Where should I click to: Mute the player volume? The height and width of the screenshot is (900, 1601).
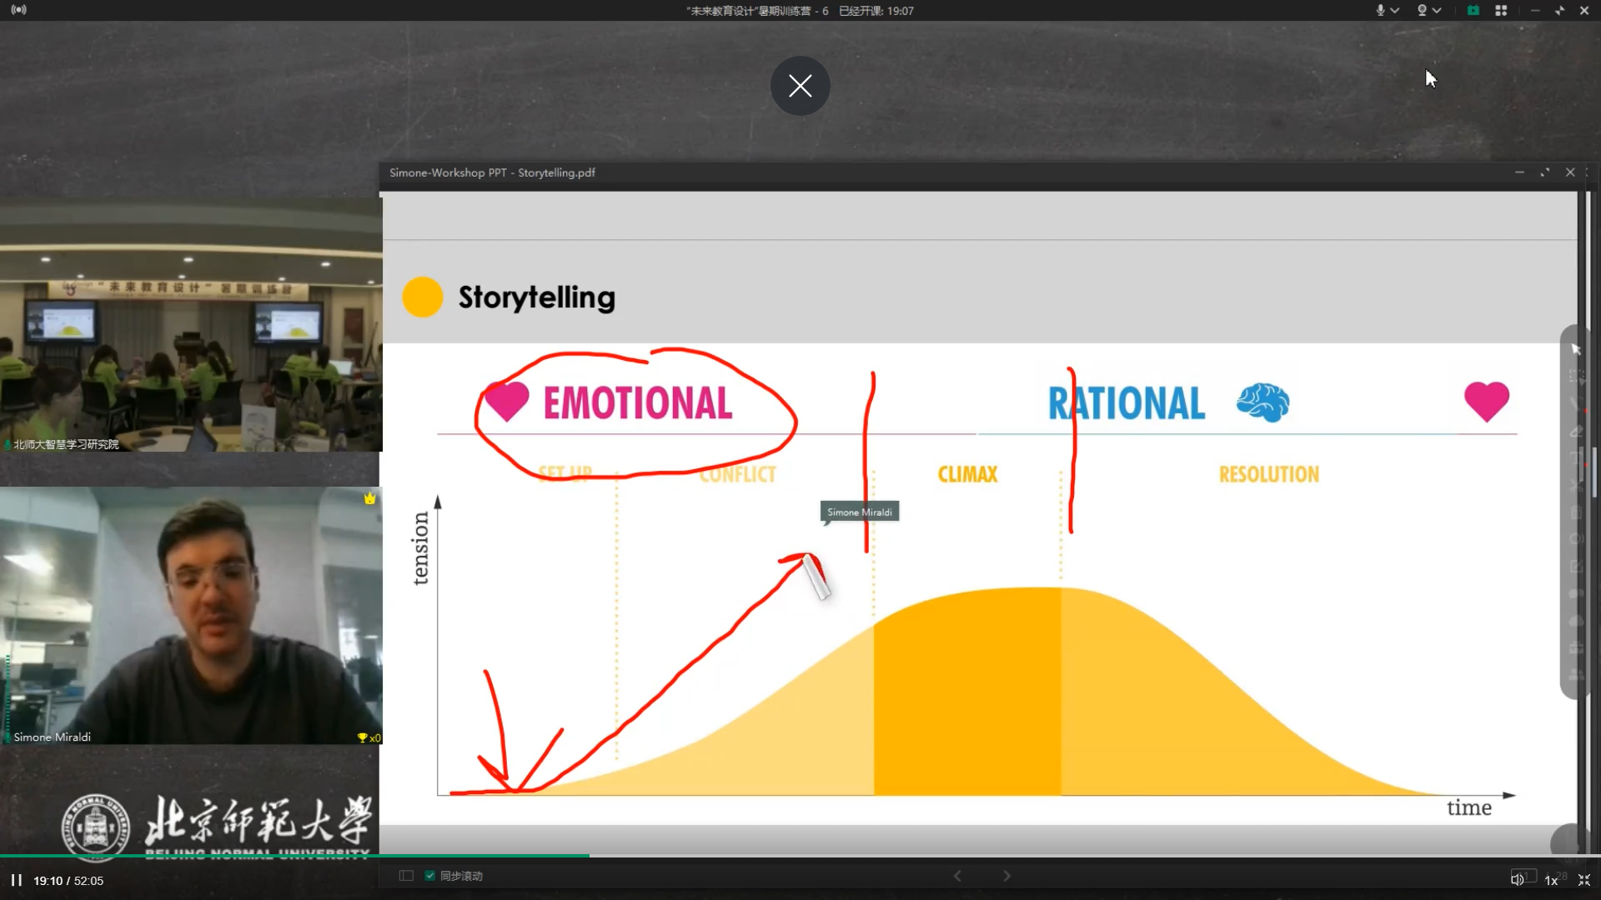(1517, 880)
